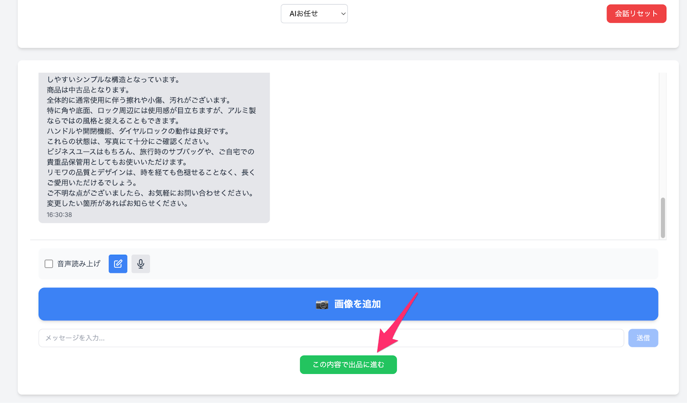
Task: Click the 16:30:38 message timestamp
Action: coord(59,215)
